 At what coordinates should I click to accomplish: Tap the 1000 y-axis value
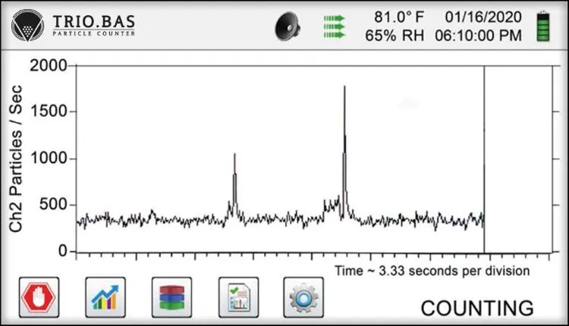click(x=49, y=158)
